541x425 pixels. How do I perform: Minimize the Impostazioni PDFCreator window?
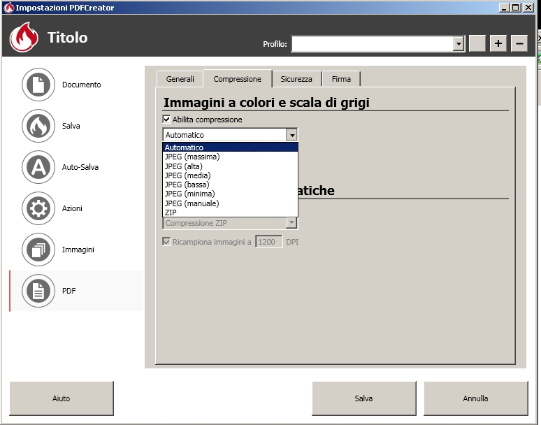coord(504,8)
